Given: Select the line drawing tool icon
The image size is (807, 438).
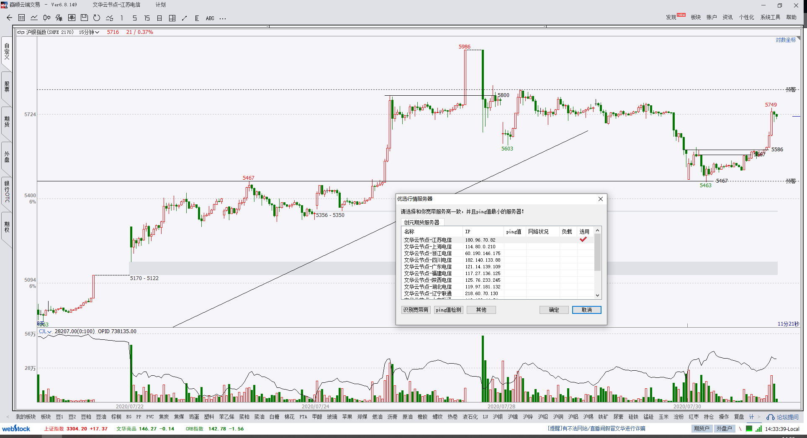Looking at the screenshot, I should tap(185, 18).
